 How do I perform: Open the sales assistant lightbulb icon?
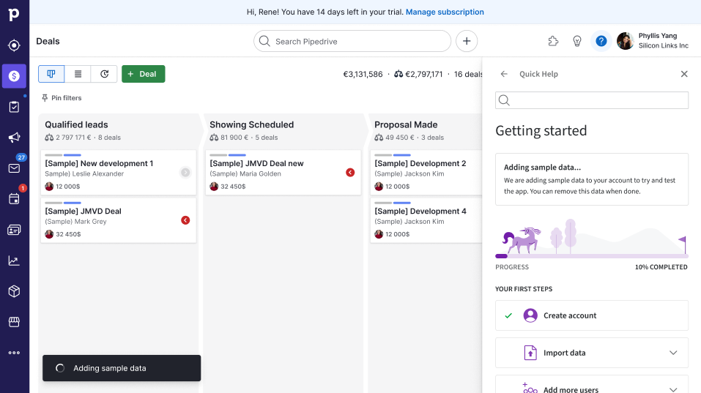click(576, 41)
